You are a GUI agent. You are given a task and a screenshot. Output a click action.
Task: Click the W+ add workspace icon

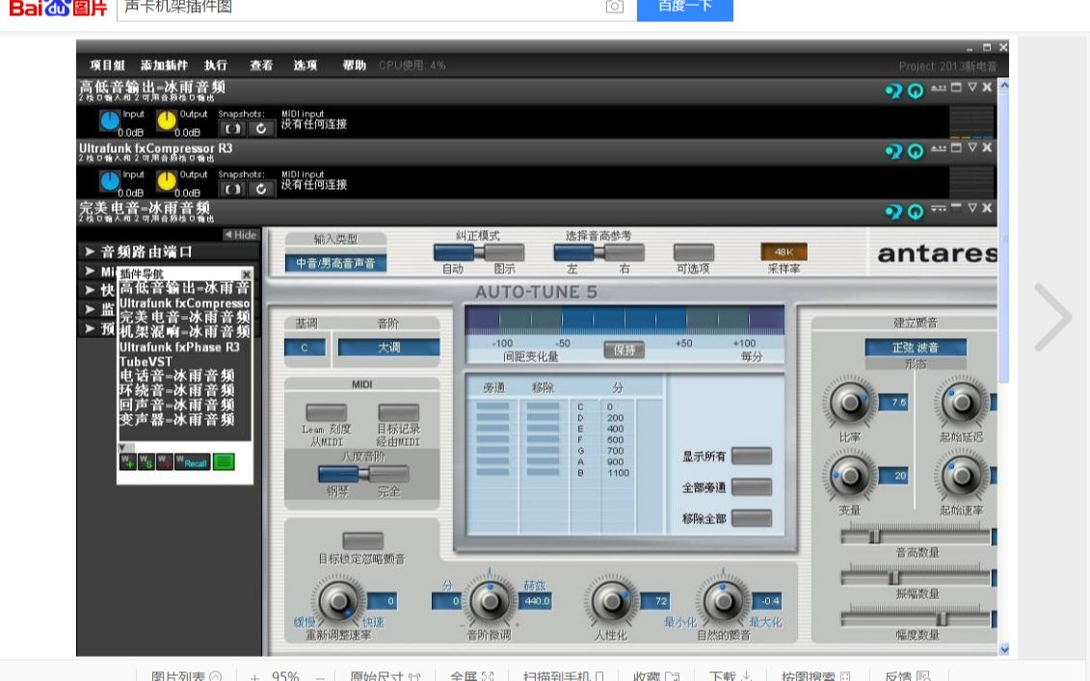(127, 462)
